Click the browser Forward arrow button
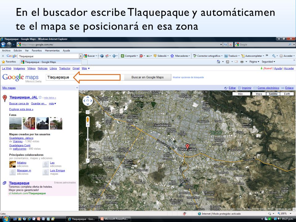The width and height of the screenshot is (296, 222). coord(9,44)
